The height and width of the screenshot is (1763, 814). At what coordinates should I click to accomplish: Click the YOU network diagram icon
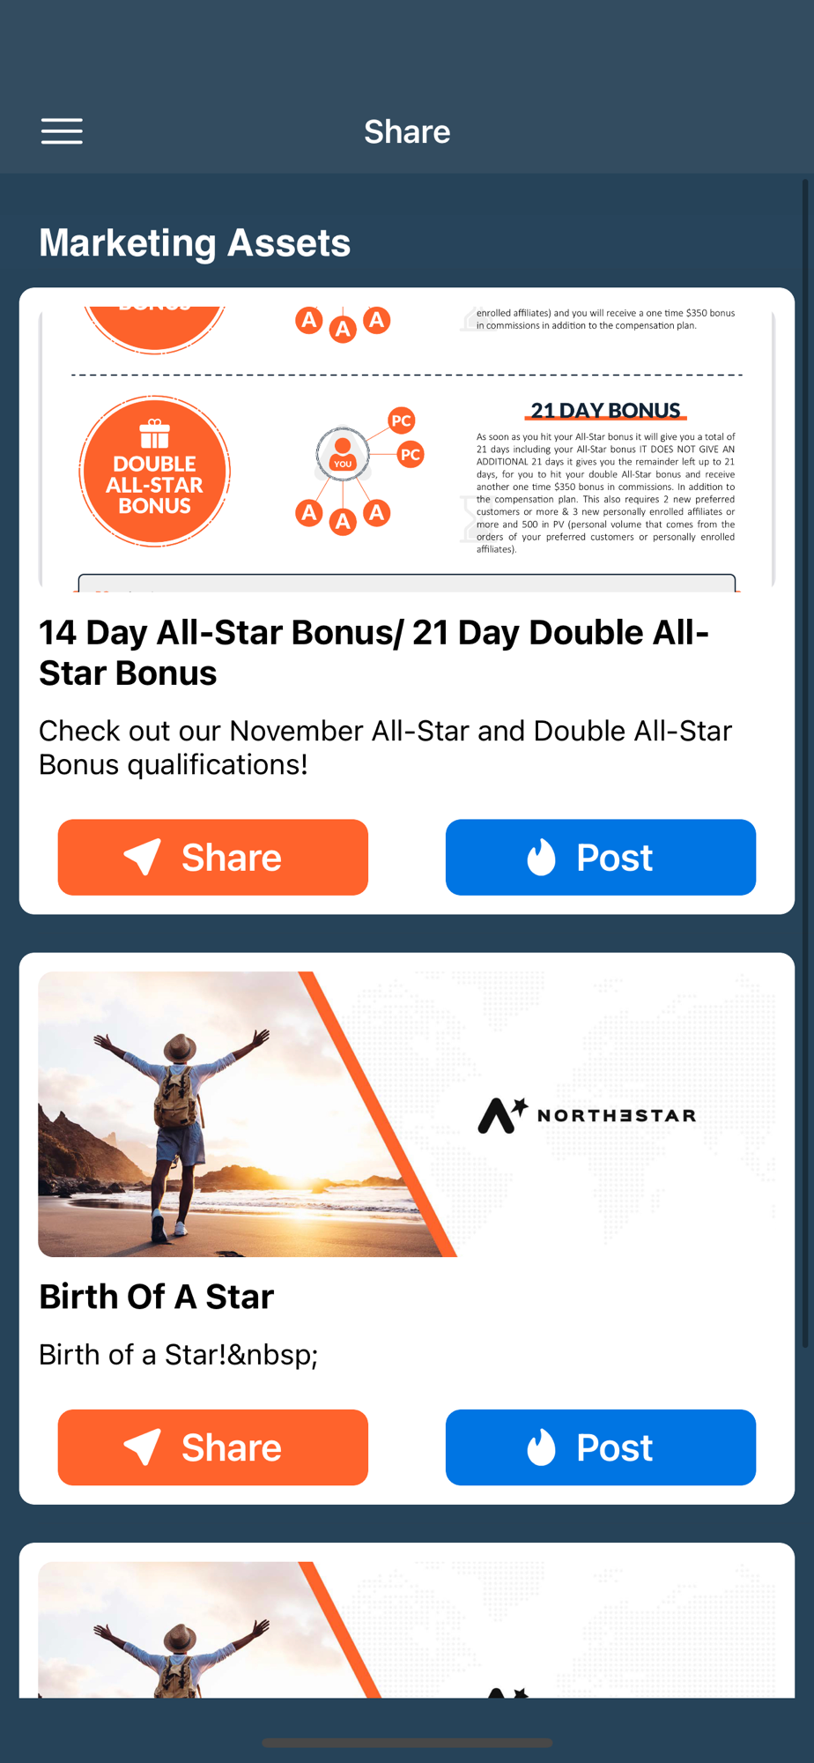[343, 454]
